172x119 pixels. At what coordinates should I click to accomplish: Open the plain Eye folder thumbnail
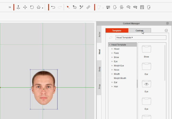tap(146, 101)
